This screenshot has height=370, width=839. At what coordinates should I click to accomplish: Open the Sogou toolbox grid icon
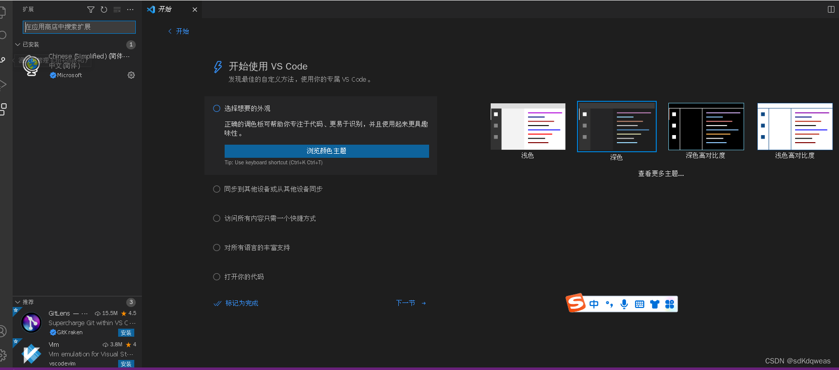[x=670, y=304]
